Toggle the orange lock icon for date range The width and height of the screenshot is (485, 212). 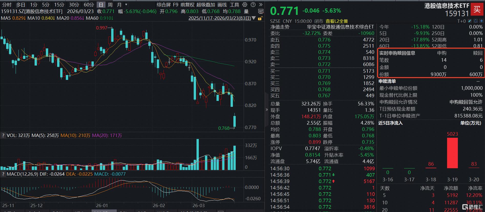[x=260, y=18]
